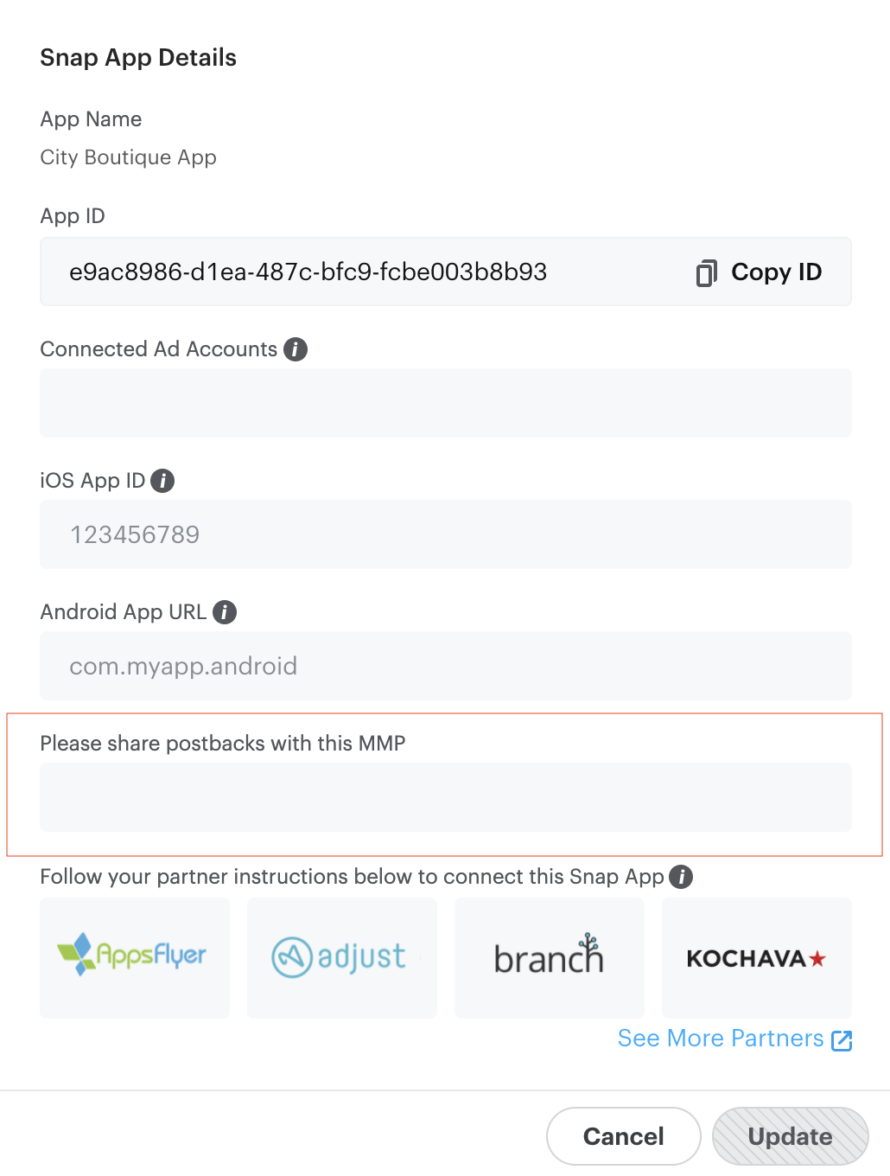Open the Connected Ad Accounts field
This screenshot has width=890, height=1176.
(x=445, y=403)
